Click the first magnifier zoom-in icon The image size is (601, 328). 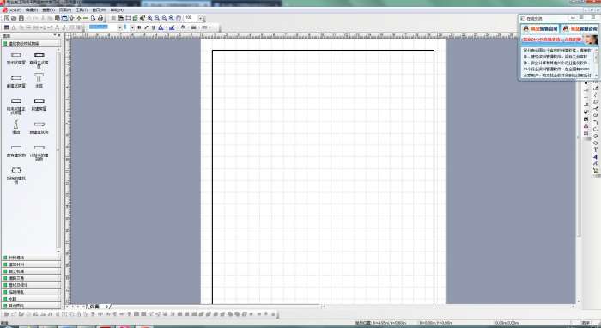[x=150, y=18]
